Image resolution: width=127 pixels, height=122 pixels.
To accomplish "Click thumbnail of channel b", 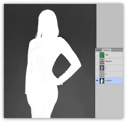I will pyautogui.click(x=102, y=74).
